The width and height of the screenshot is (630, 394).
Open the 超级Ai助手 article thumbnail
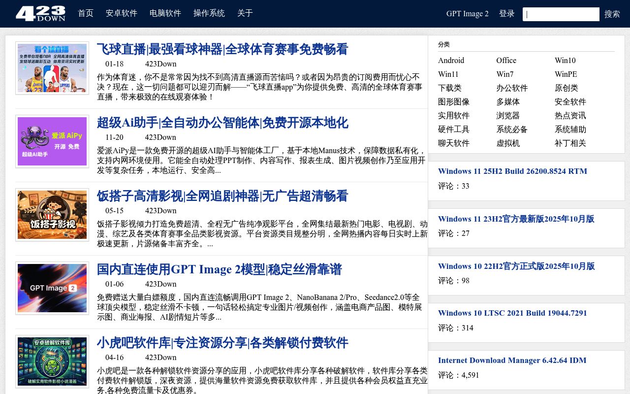pos(52,141)
